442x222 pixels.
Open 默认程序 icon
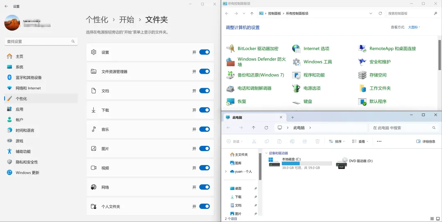pyautogui.click(x=362, y=102)
